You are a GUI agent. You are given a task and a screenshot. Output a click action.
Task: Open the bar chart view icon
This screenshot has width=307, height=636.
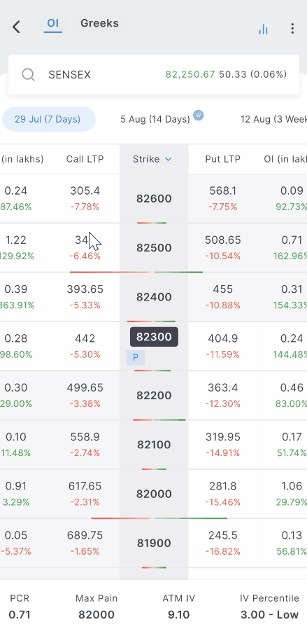263,29
